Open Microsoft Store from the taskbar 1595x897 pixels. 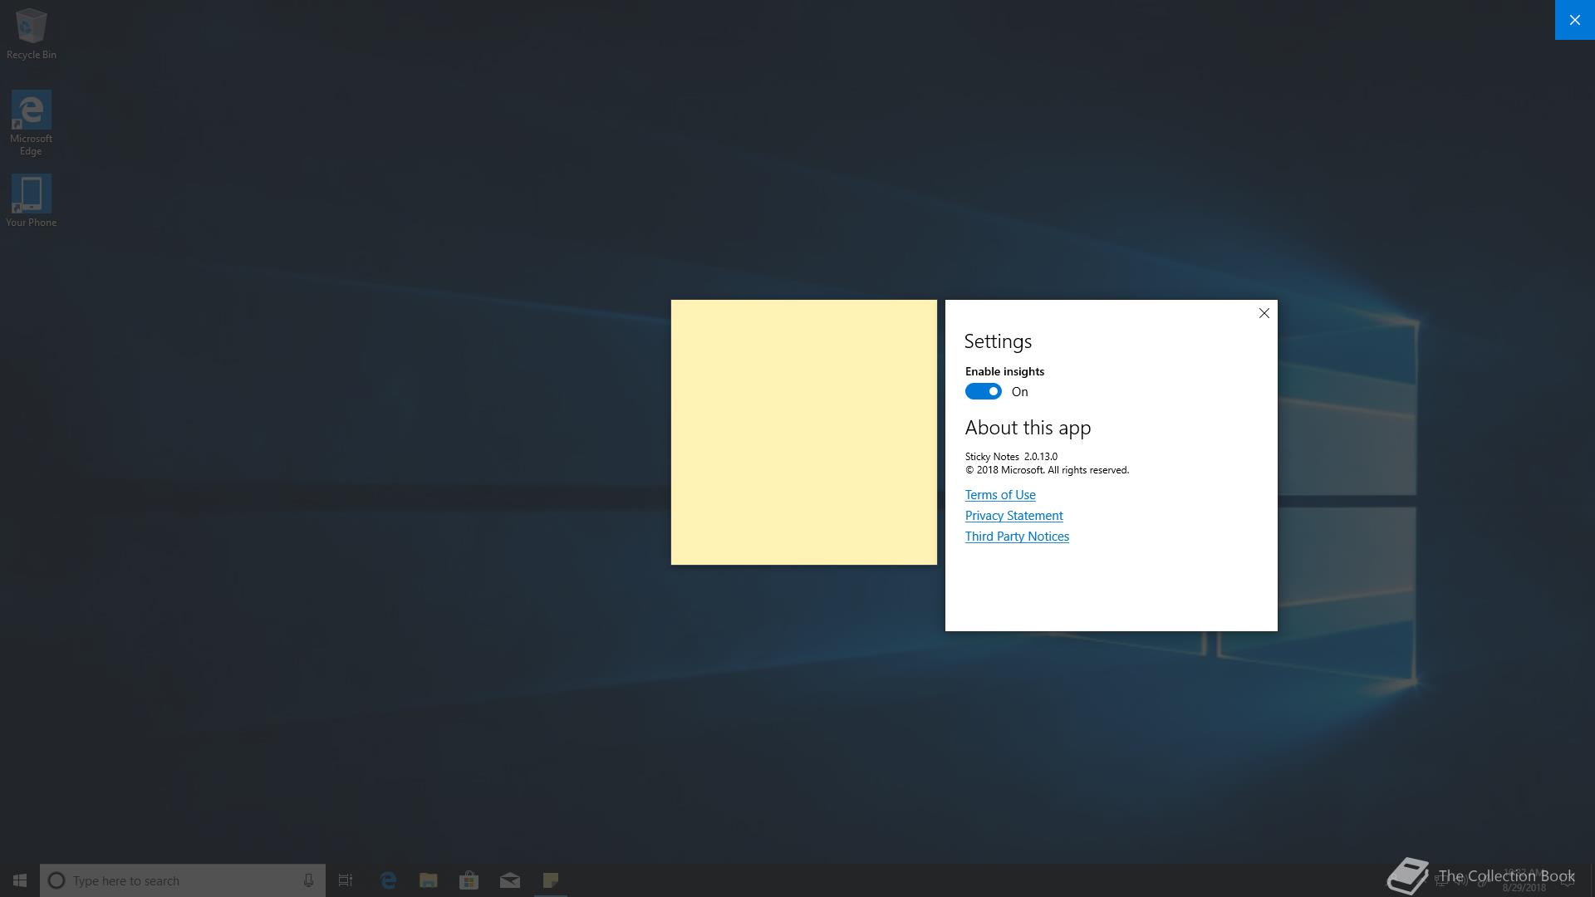[x=469, y=880]
